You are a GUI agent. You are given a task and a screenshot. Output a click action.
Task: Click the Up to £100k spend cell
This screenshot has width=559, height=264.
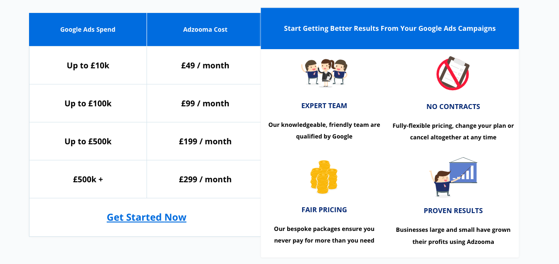coord(88,104)
